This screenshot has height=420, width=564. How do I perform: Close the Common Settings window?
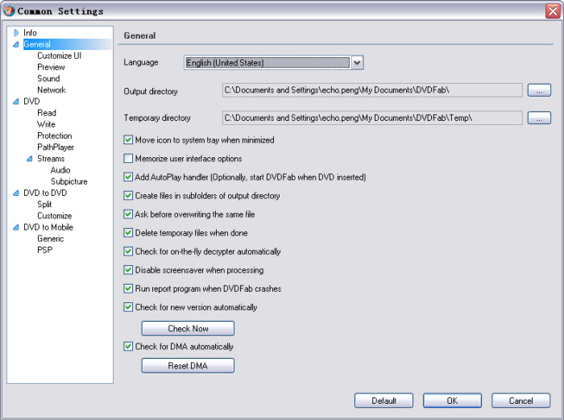(553, 10)
